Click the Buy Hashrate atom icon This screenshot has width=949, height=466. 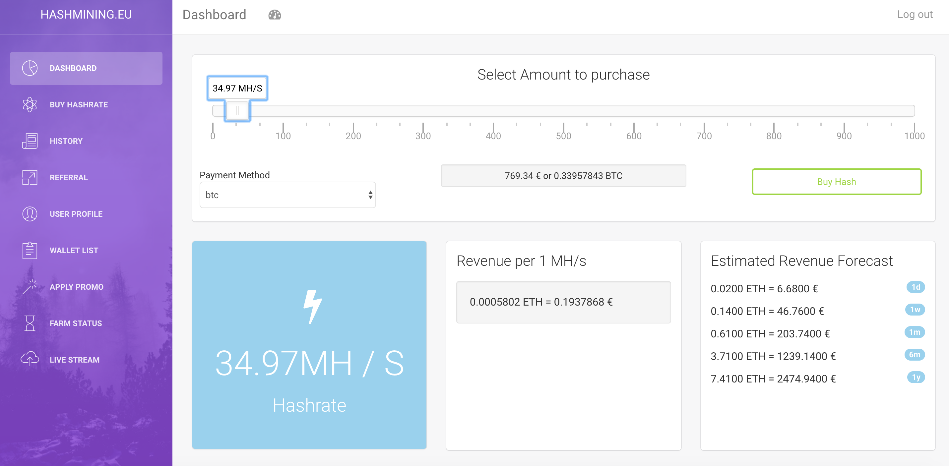pos(30,105)
